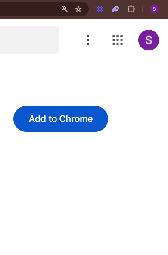Open the small Chrome profile avatar S
The height and width of the screenshot is (255, 168).
click(154, 9)
